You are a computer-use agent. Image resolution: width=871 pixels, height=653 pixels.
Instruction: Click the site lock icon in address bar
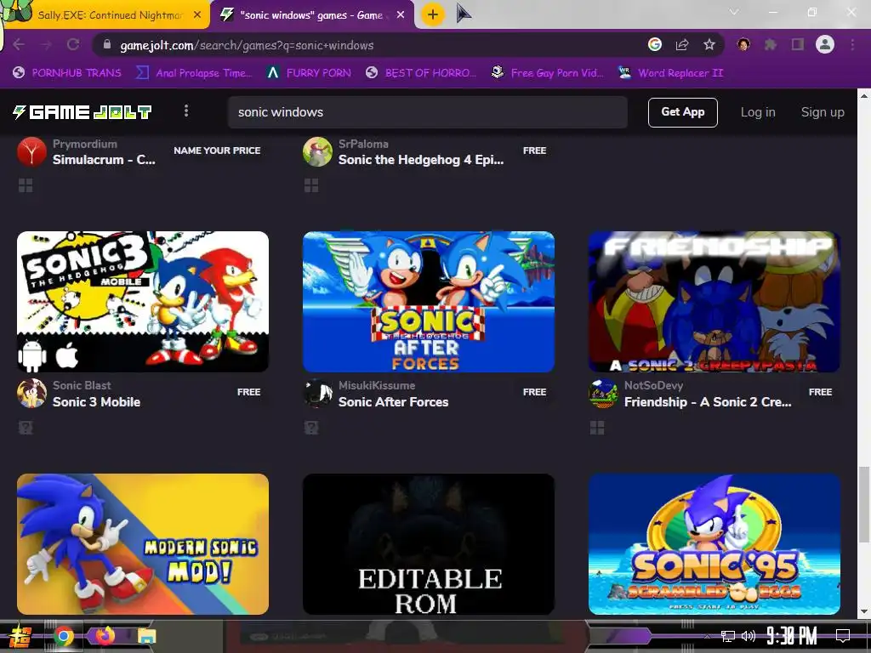click(107, 45)
